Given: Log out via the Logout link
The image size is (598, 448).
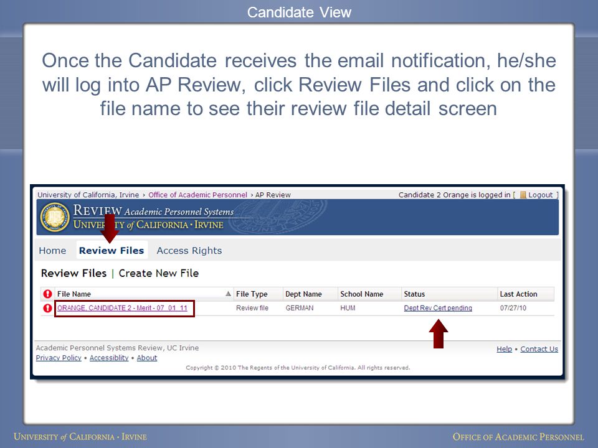Looking at the screenshot, I should tap(541, 195).
